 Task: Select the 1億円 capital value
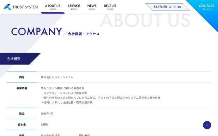click(x=44, y=125)
